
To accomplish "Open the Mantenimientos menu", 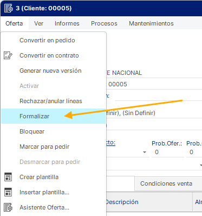I will click(151, 23).
